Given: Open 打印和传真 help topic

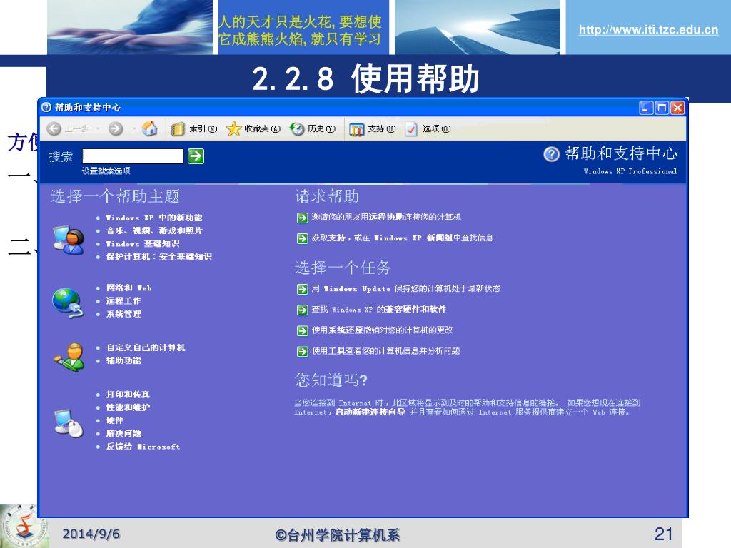Looking at the screenshot, I should 128,394.
